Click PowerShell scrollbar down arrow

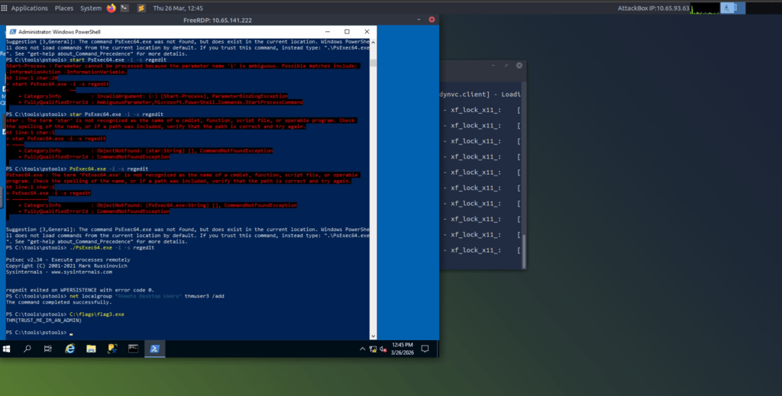coord(373,336)
